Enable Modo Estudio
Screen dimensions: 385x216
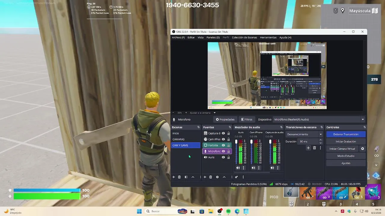pyautogui.click(x=346, y=156)
